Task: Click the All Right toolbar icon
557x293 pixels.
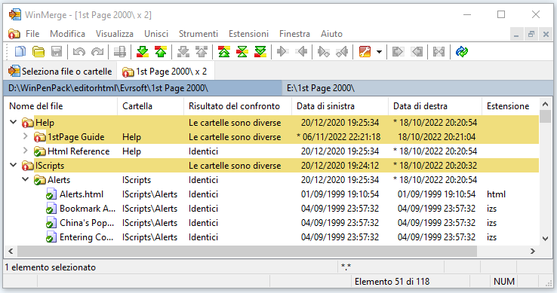Action: click(x=398, y=52)
